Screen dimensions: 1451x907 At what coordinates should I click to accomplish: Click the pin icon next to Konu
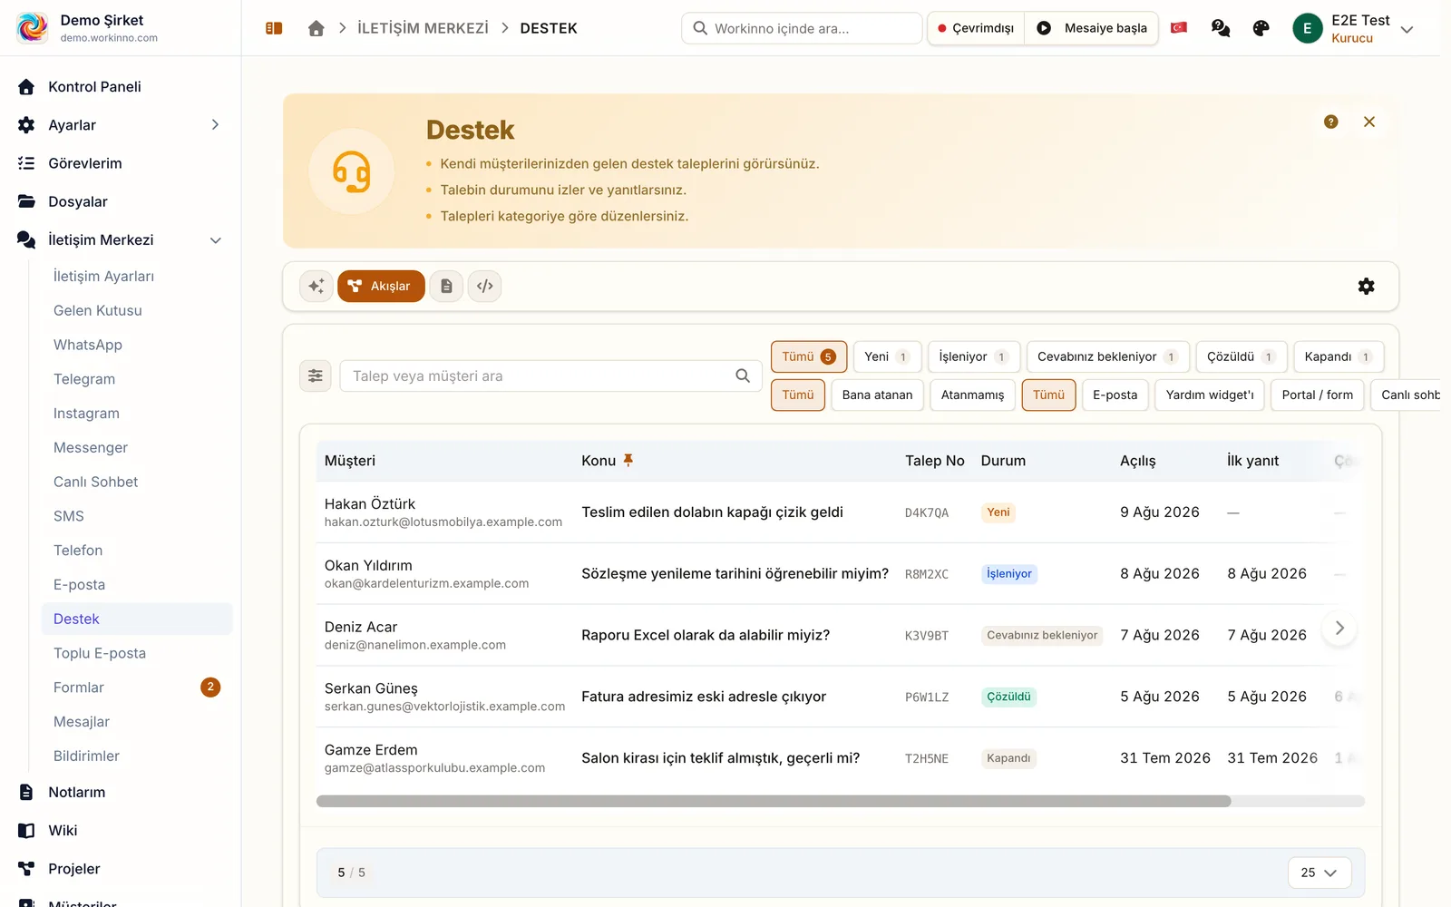pos(628,460)
